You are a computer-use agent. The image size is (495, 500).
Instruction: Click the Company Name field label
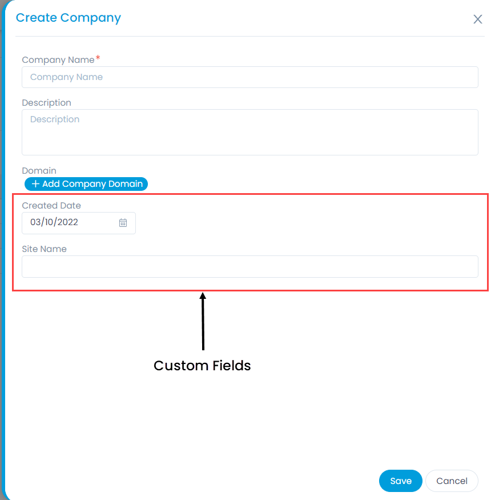58,59
